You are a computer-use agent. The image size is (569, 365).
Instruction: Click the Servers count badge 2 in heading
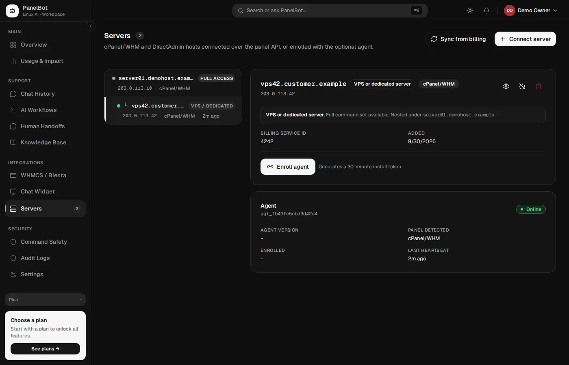pos(140,36)
